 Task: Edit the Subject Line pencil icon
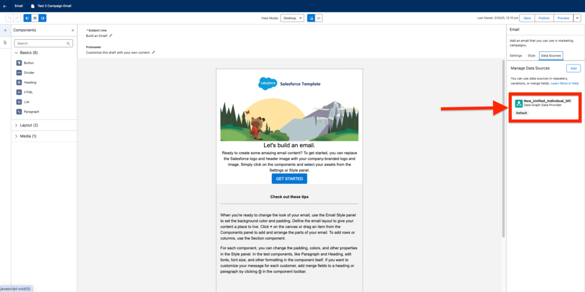tap(111, 35)
